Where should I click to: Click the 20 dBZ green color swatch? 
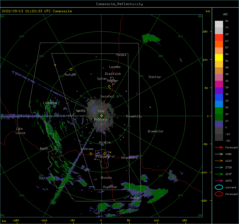pyautogui.click(x=219, y=111)
